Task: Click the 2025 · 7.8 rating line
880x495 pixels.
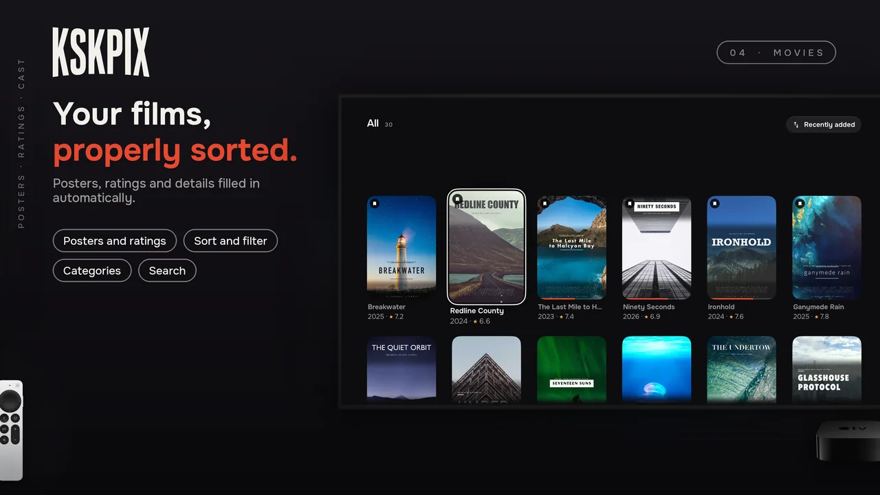Action: click(x=811, y=317)
